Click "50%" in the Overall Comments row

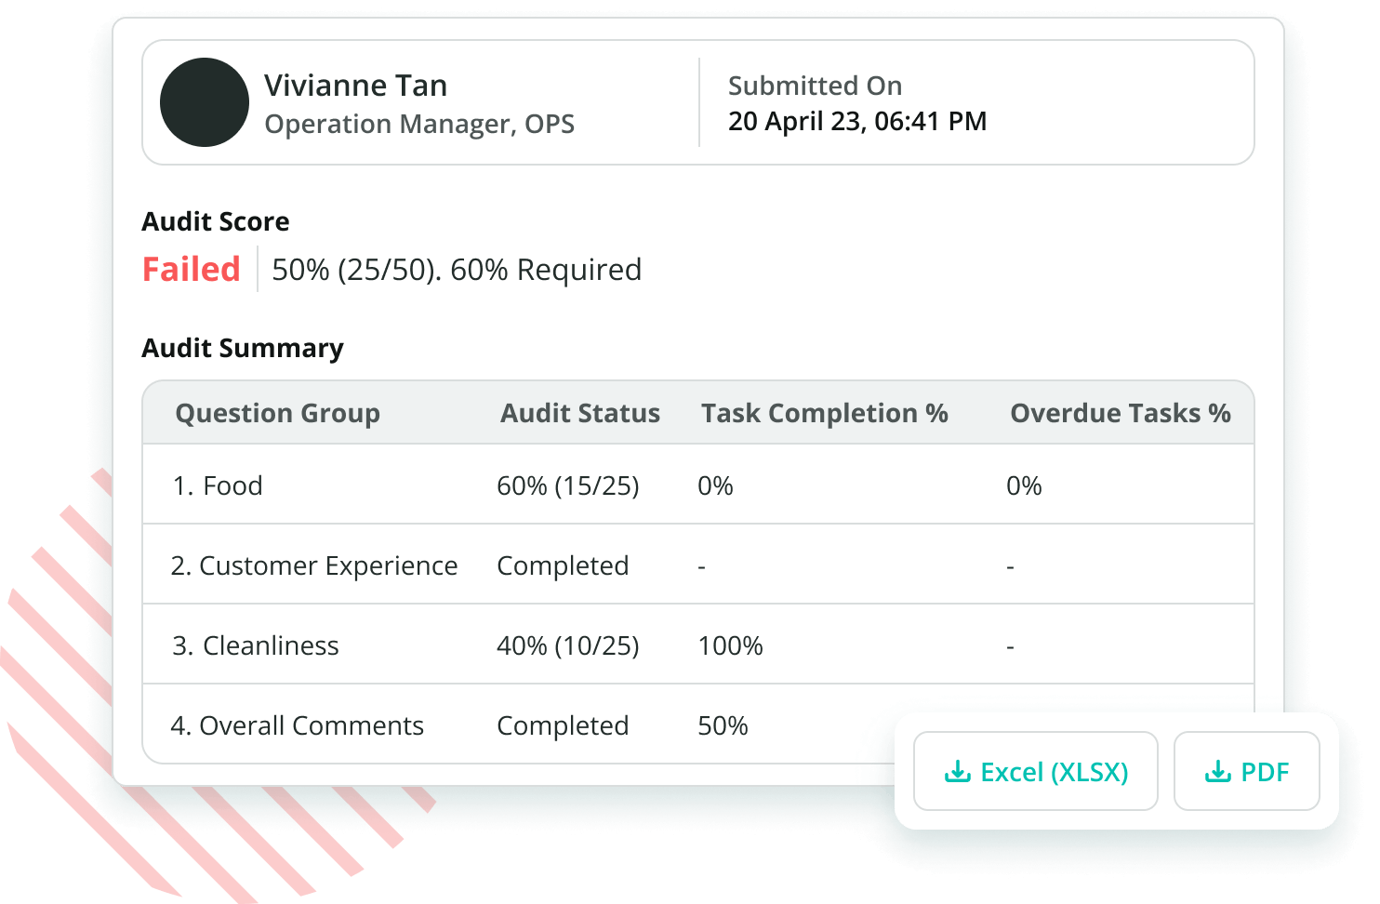(x=723, y=725)
